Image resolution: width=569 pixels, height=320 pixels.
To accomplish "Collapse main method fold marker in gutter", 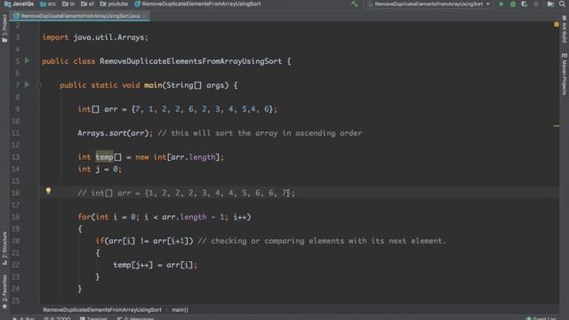I will (38, 85).
